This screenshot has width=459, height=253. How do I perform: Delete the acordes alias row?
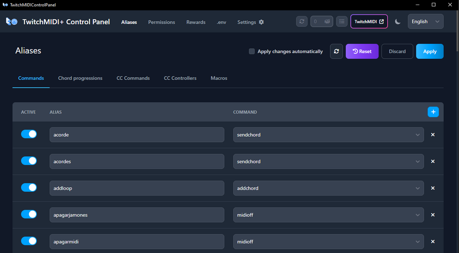coord(433,161)
